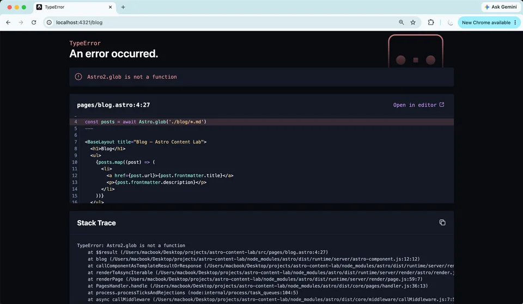Click the BaseLayout title code line 7
The height and width of the screenshot is (304, 523).
(146, 142)
